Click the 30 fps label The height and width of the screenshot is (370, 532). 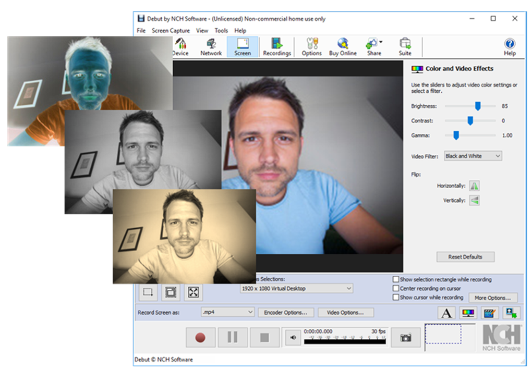pyautogui.click(x=378, y=331)
